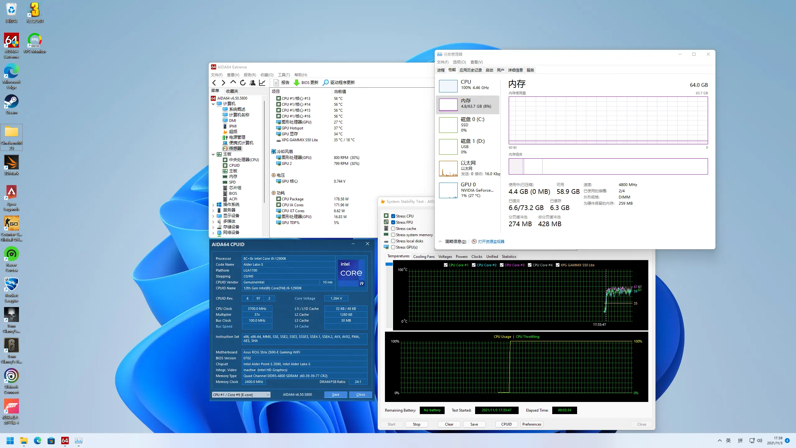Select 内存 section in Task Manager sidebar
796x448 pixels.
point(468,103)
